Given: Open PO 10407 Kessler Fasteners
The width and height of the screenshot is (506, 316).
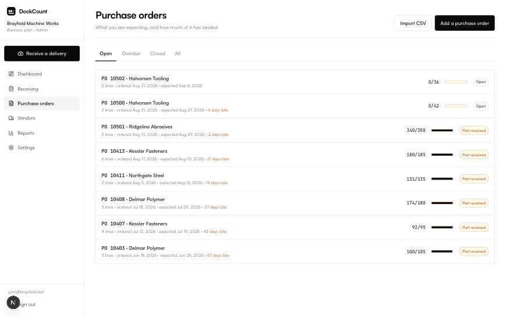Looking at the screenshot, I should pyautogui.click(x=295, y=227).
